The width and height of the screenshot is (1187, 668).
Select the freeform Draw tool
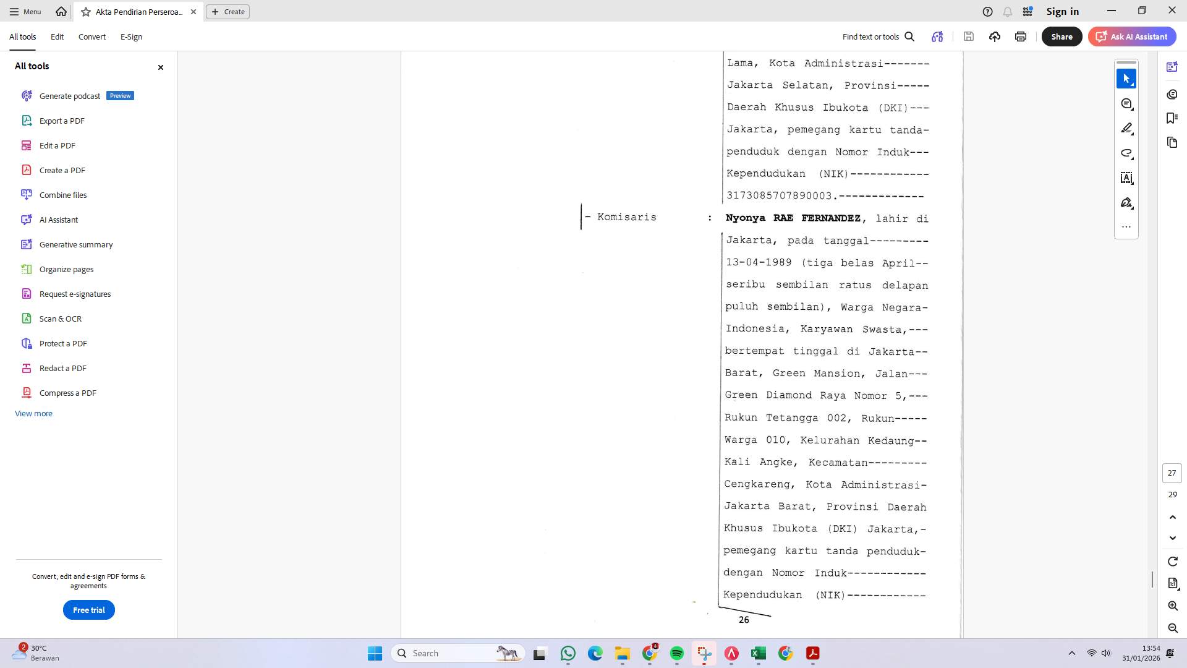(1126, 153)
